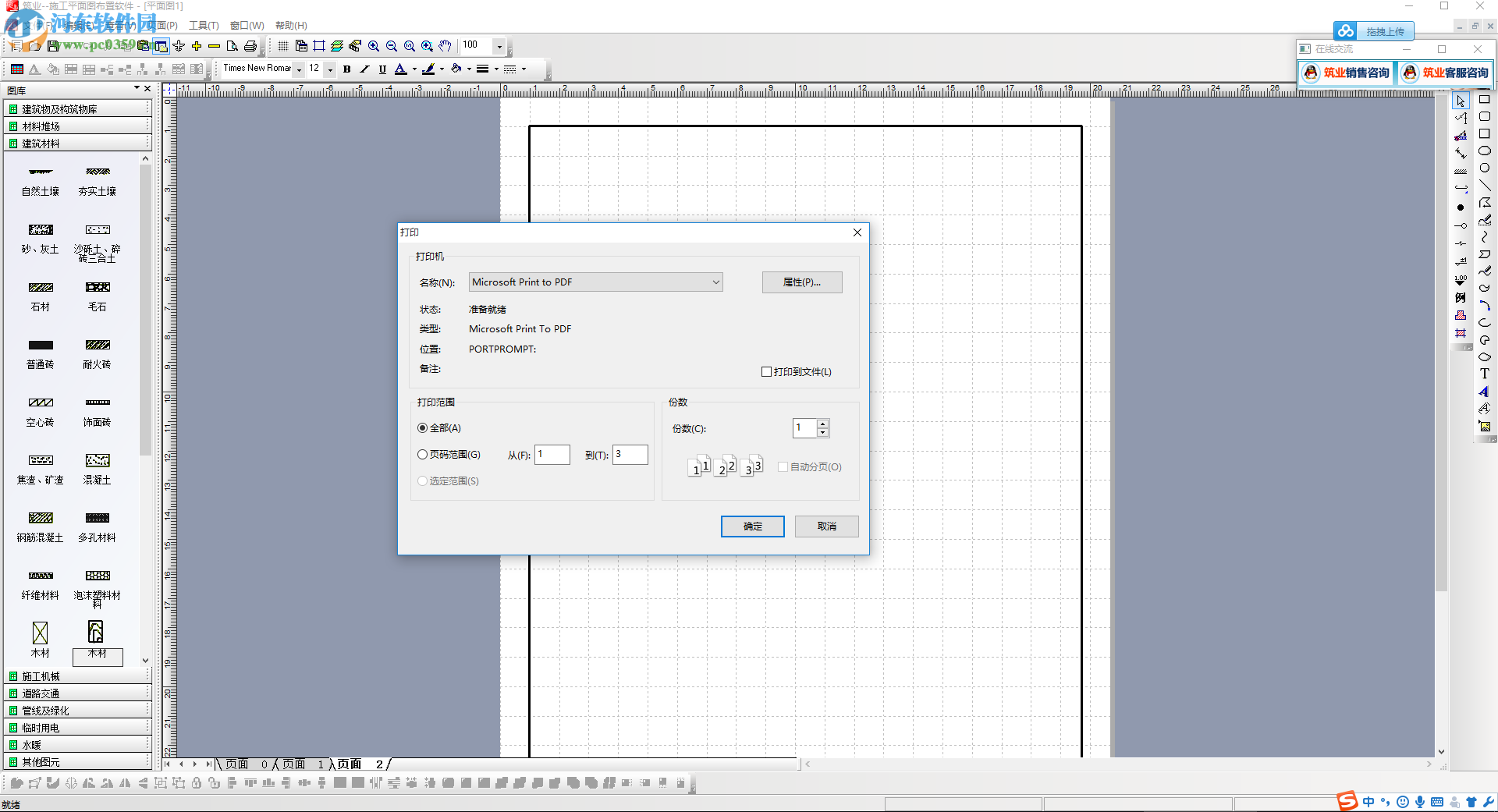Viewport: 1498px width, 812px height.
Task: Select the filled dot point tool
Action: pos(1461,207)
